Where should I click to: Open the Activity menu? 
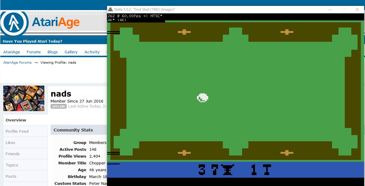(x=92, y=52)
